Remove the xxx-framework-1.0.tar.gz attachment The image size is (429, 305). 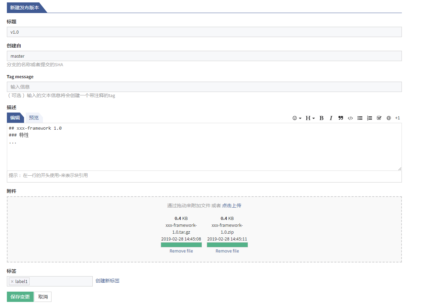[x=181, y=251]
